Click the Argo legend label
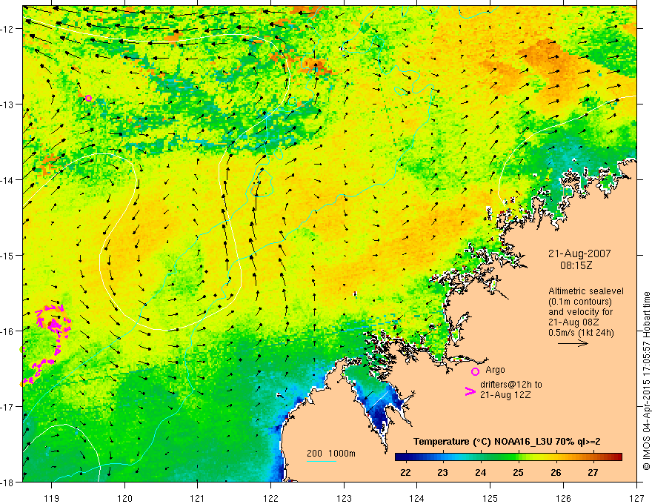The image size is (652, 504). pyautogui.click(x=495, y=370)
